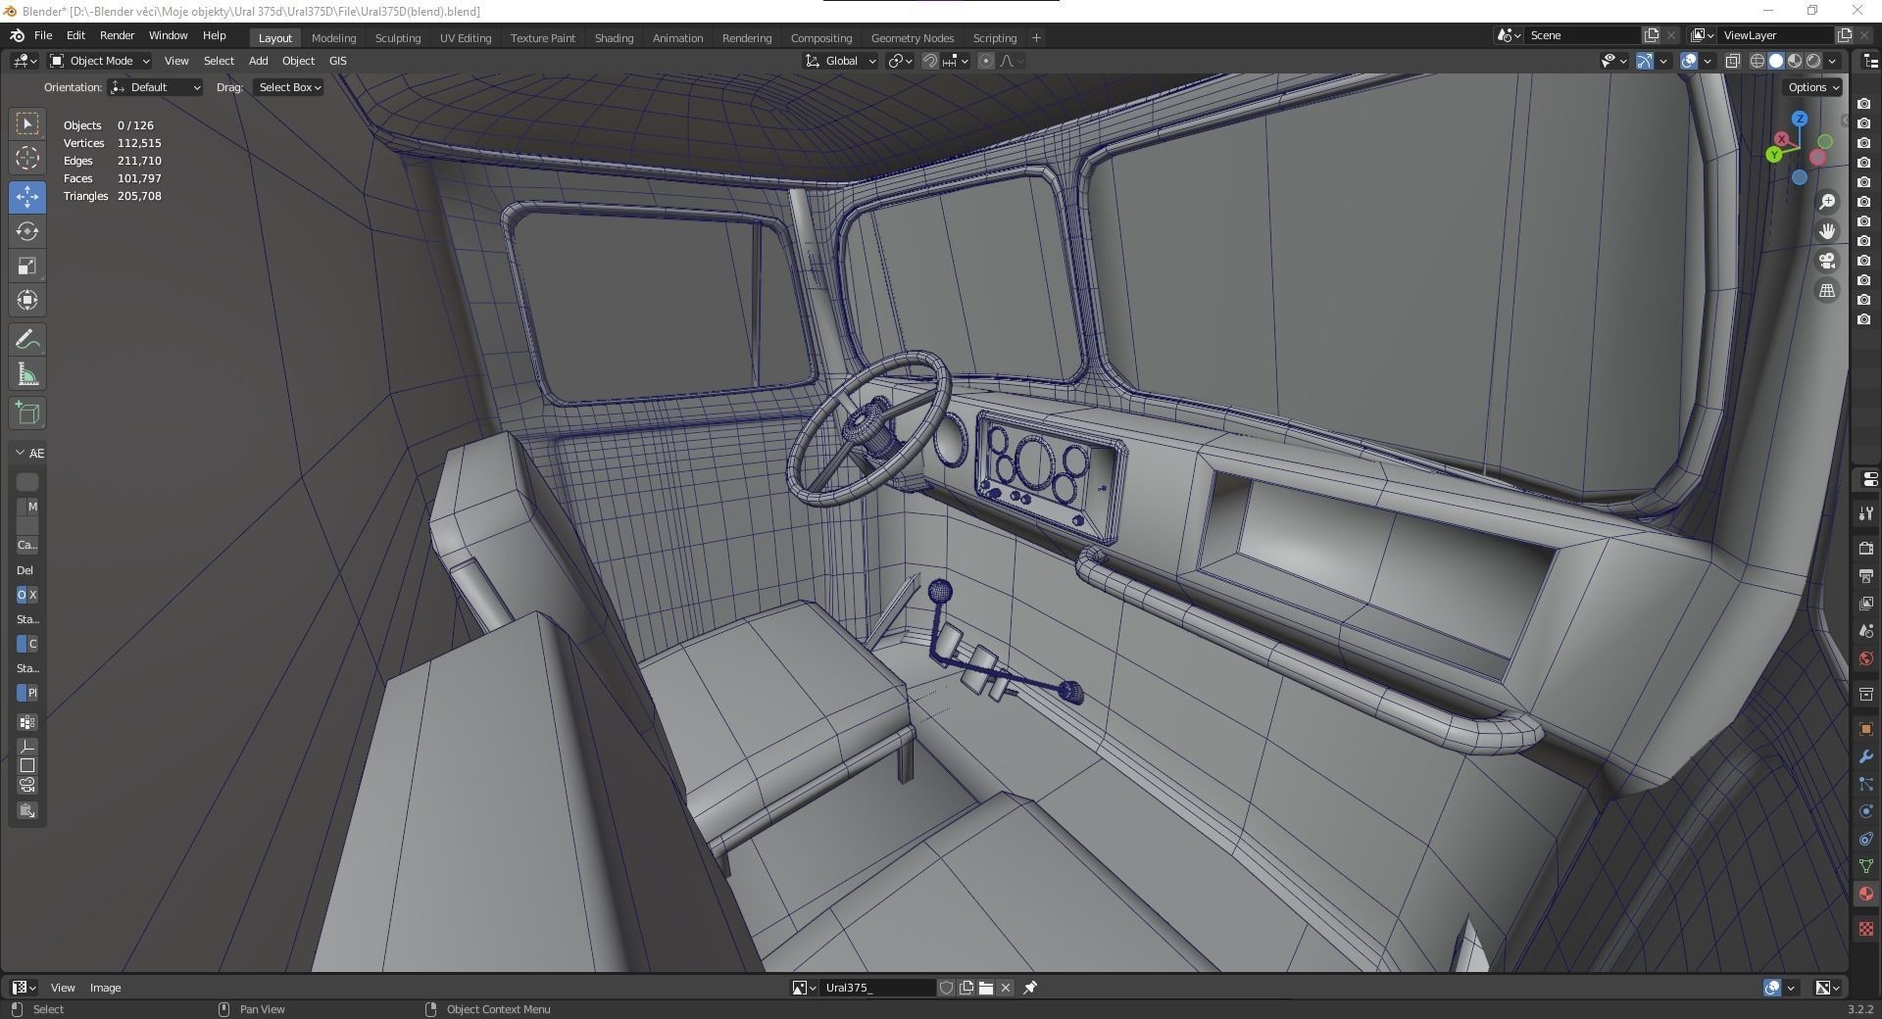This screenshot has width=1882, height=1019.
Task: Open the Material properties tab
Action: point(1865,894)
